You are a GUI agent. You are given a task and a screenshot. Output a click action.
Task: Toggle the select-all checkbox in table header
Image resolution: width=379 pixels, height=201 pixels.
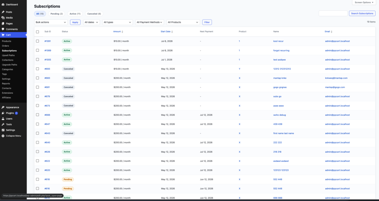tap(37, 32)
